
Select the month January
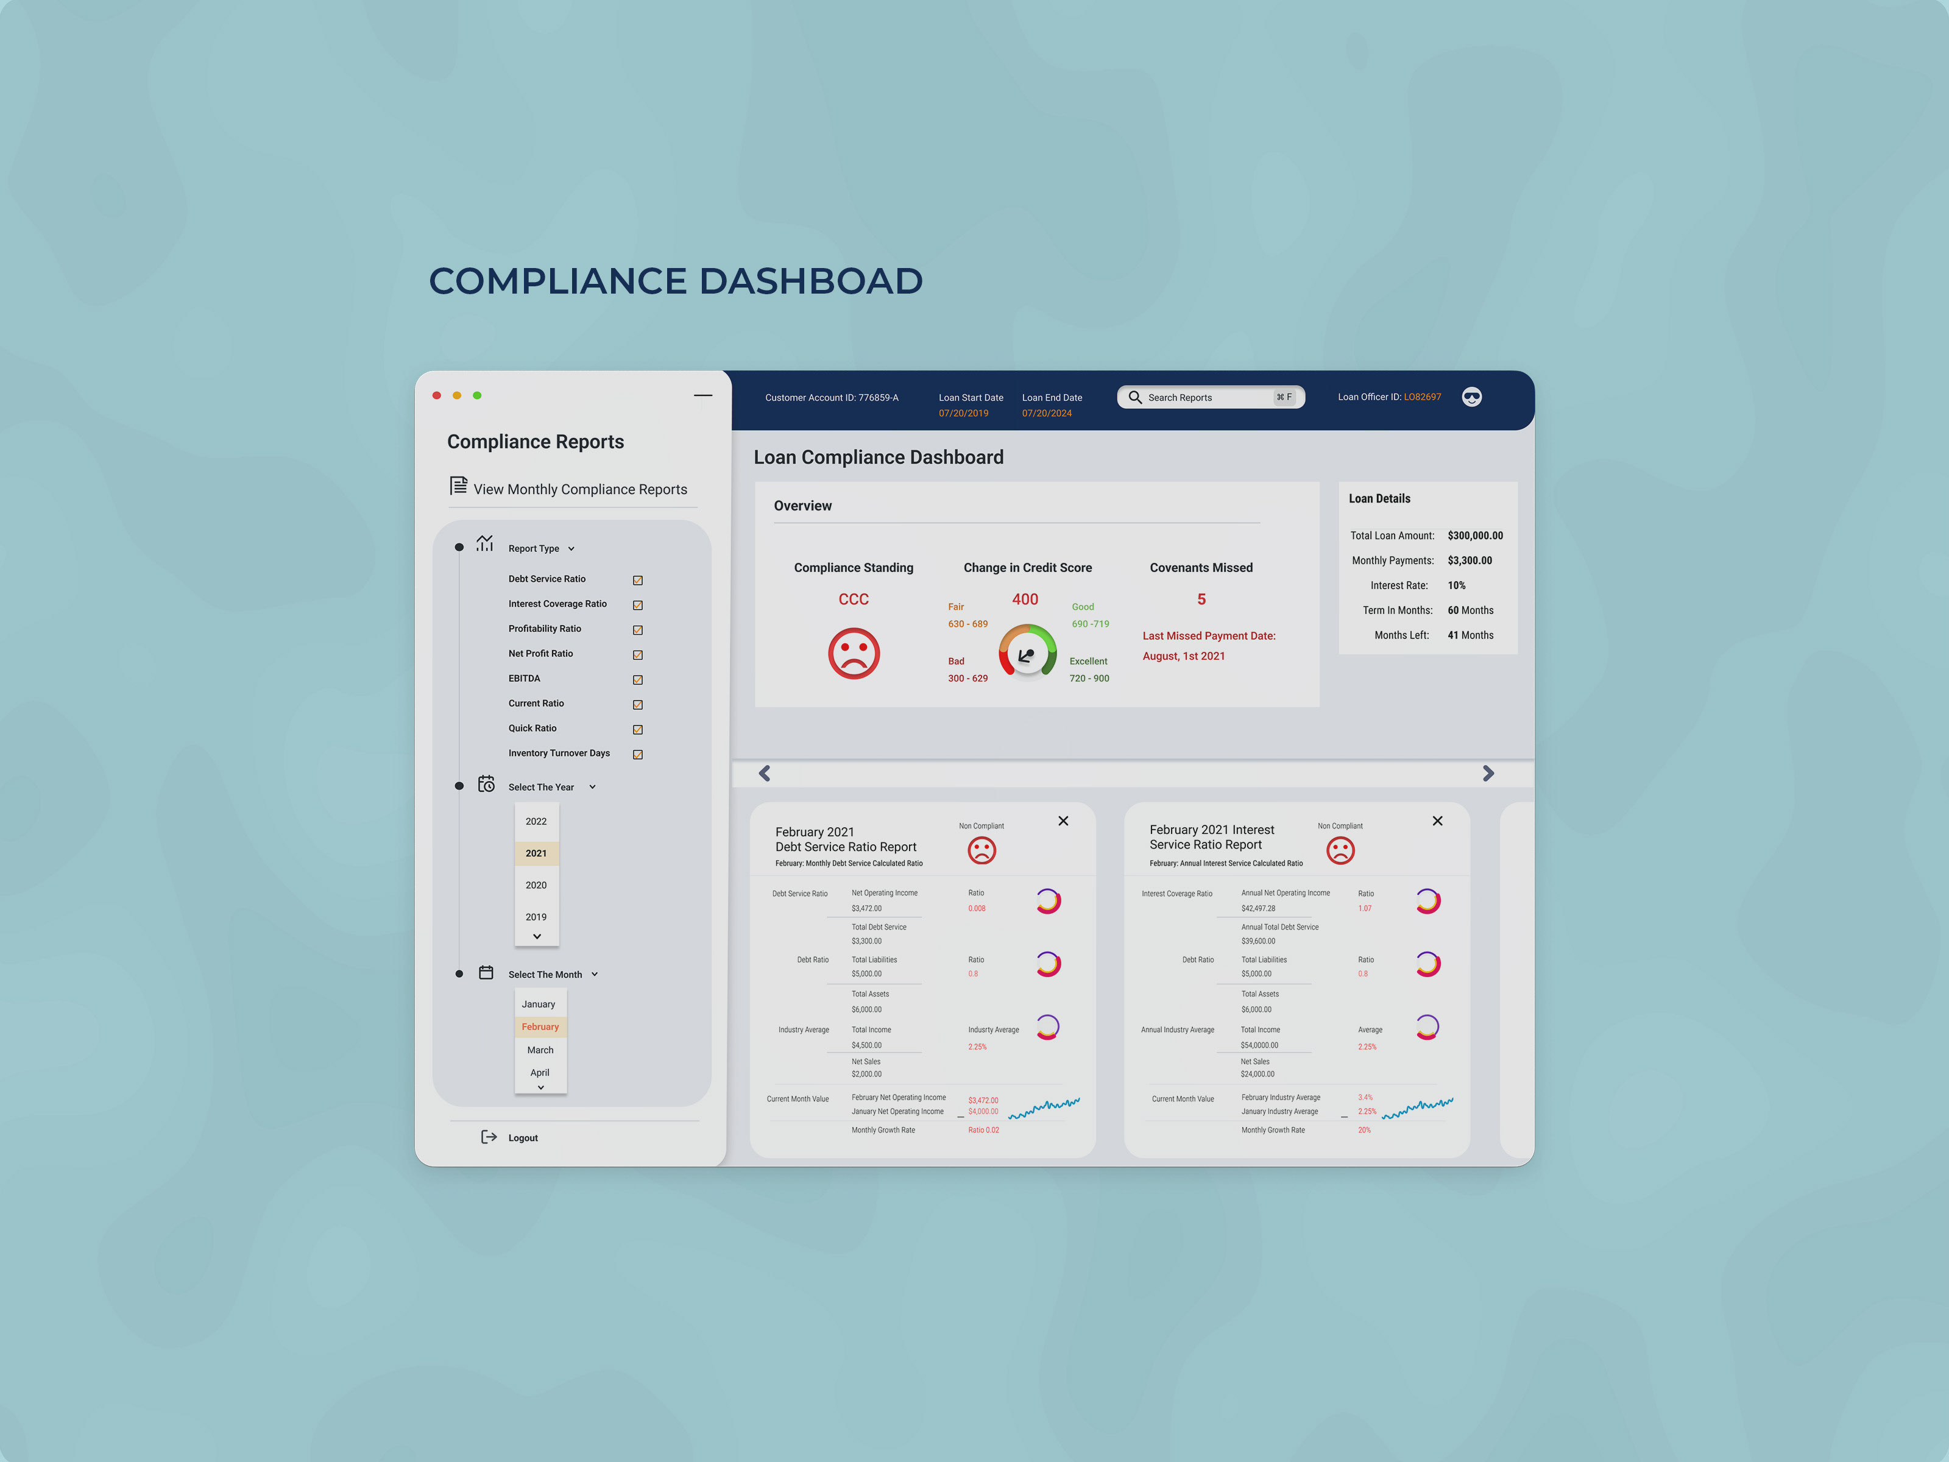click(539, 1004)
